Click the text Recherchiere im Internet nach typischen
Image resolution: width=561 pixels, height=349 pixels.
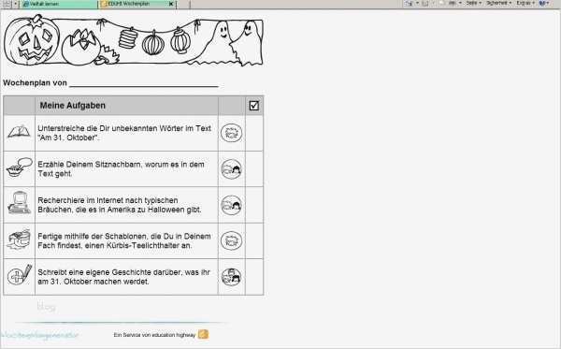108,200
